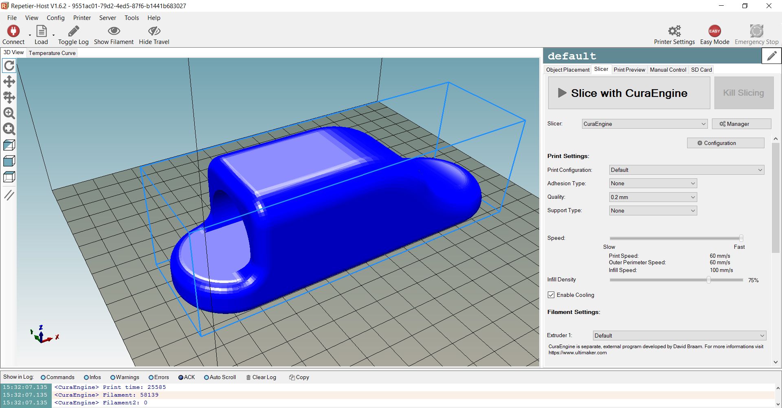Toggle Commands log filter
782x408 pixels.
(57, 377)
